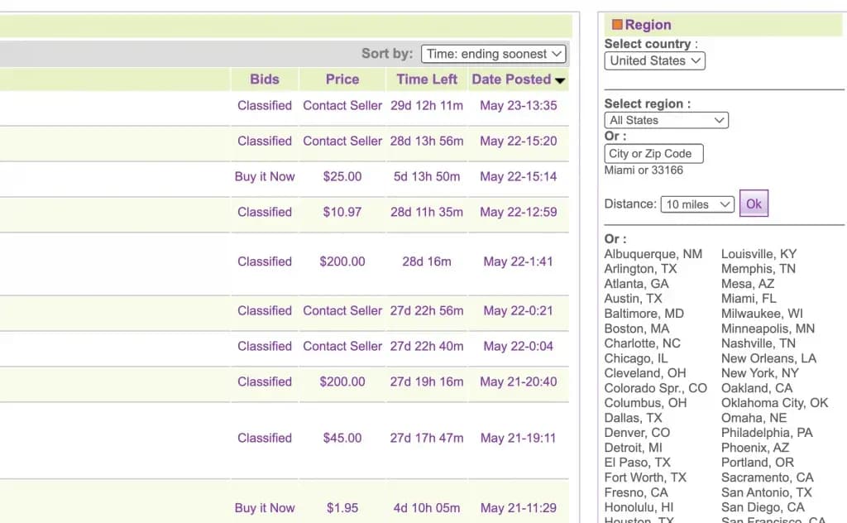847x523 pixels.
Task: Select Columbus, OH
Action: 645,402
